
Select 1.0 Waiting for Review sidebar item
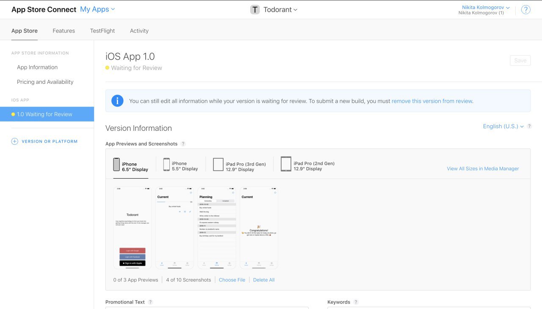(47, 114)
